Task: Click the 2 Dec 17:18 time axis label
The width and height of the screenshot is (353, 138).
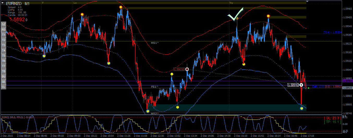Action: point(307,136)
